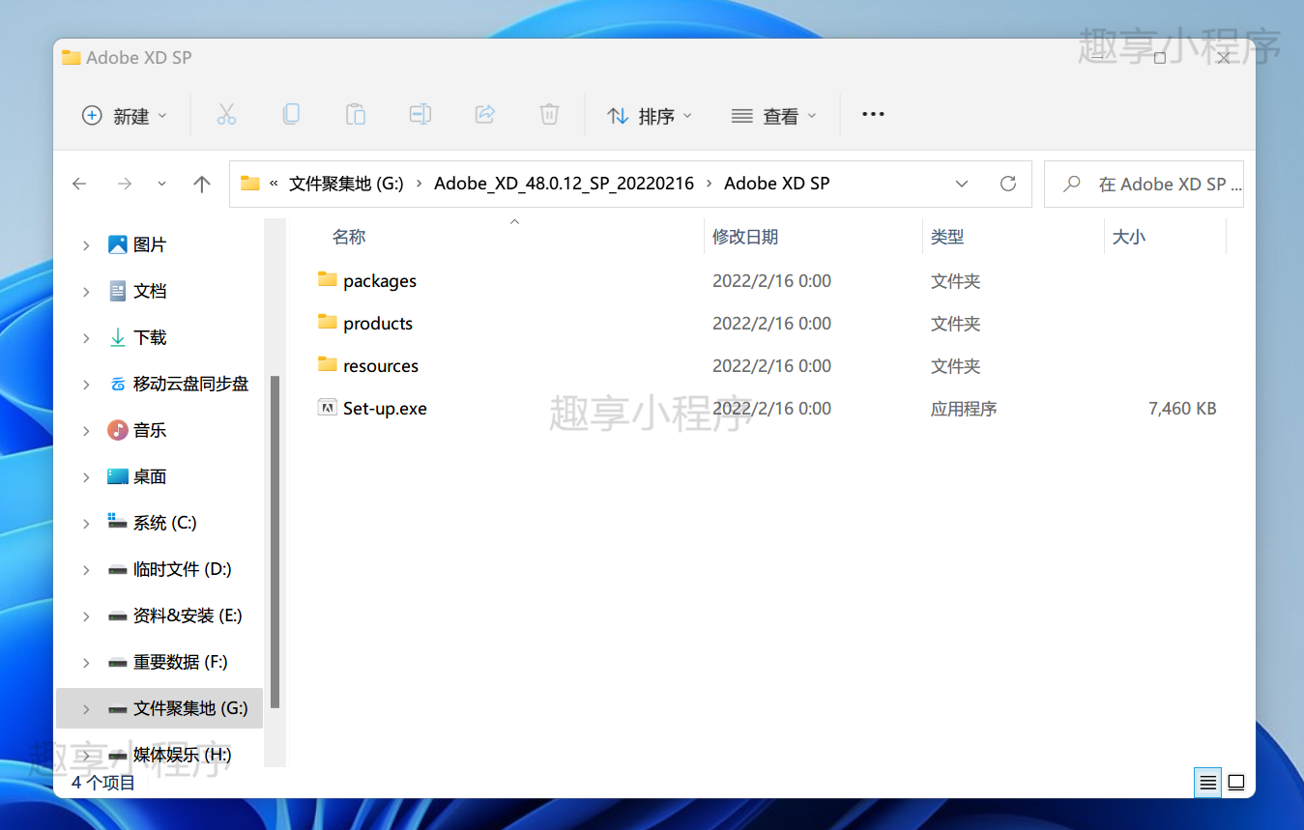Select 资料&安装 (E:) in sidebar
Screen dimensions: 1304x830
tap(188, 615)
